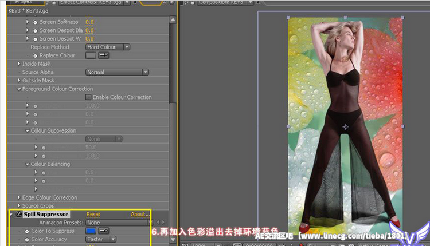The width and height of the screenshot is (430, 246).
Task: Click the KEY3 * KEY3.tga layer label
Action: [x=28, y=11]
